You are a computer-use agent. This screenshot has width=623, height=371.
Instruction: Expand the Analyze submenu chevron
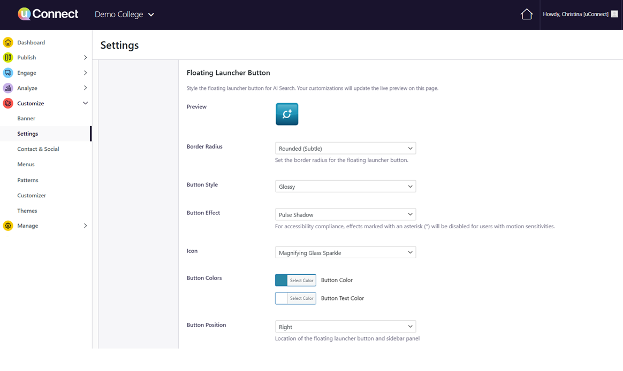click(86, 88)
